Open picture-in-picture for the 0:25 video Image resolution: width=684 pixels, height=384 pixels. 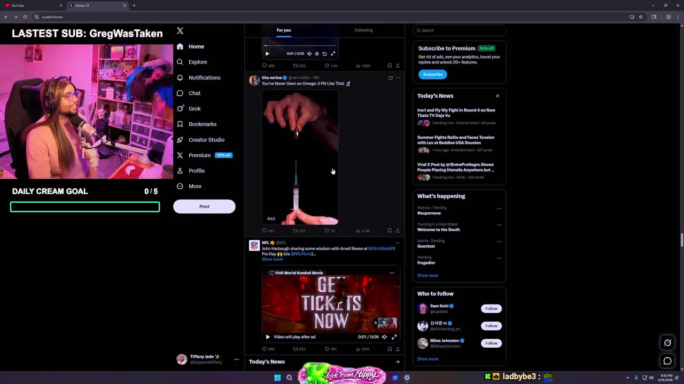pos(324,53)
